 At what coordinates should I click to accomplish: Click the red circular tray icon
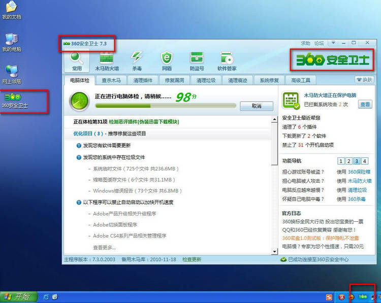tap(341, 297)
